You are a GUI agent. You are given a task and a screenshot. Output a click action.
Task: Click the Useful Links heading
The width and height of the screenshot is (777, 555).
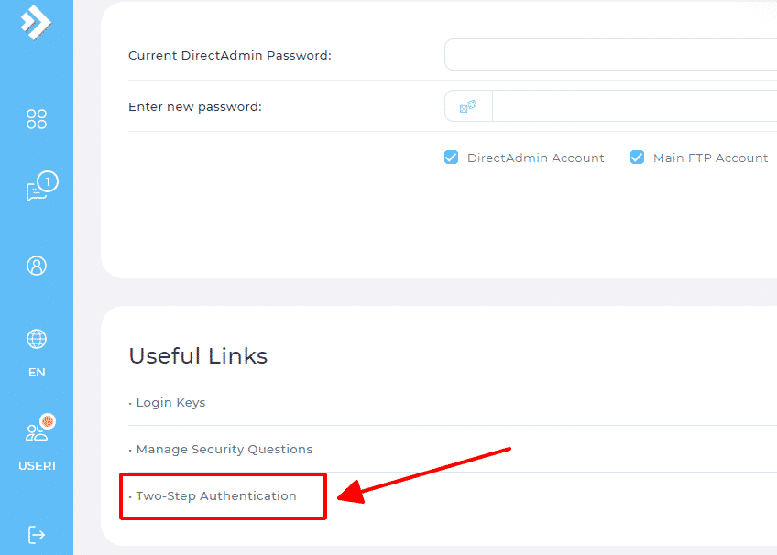coord(198,356)
